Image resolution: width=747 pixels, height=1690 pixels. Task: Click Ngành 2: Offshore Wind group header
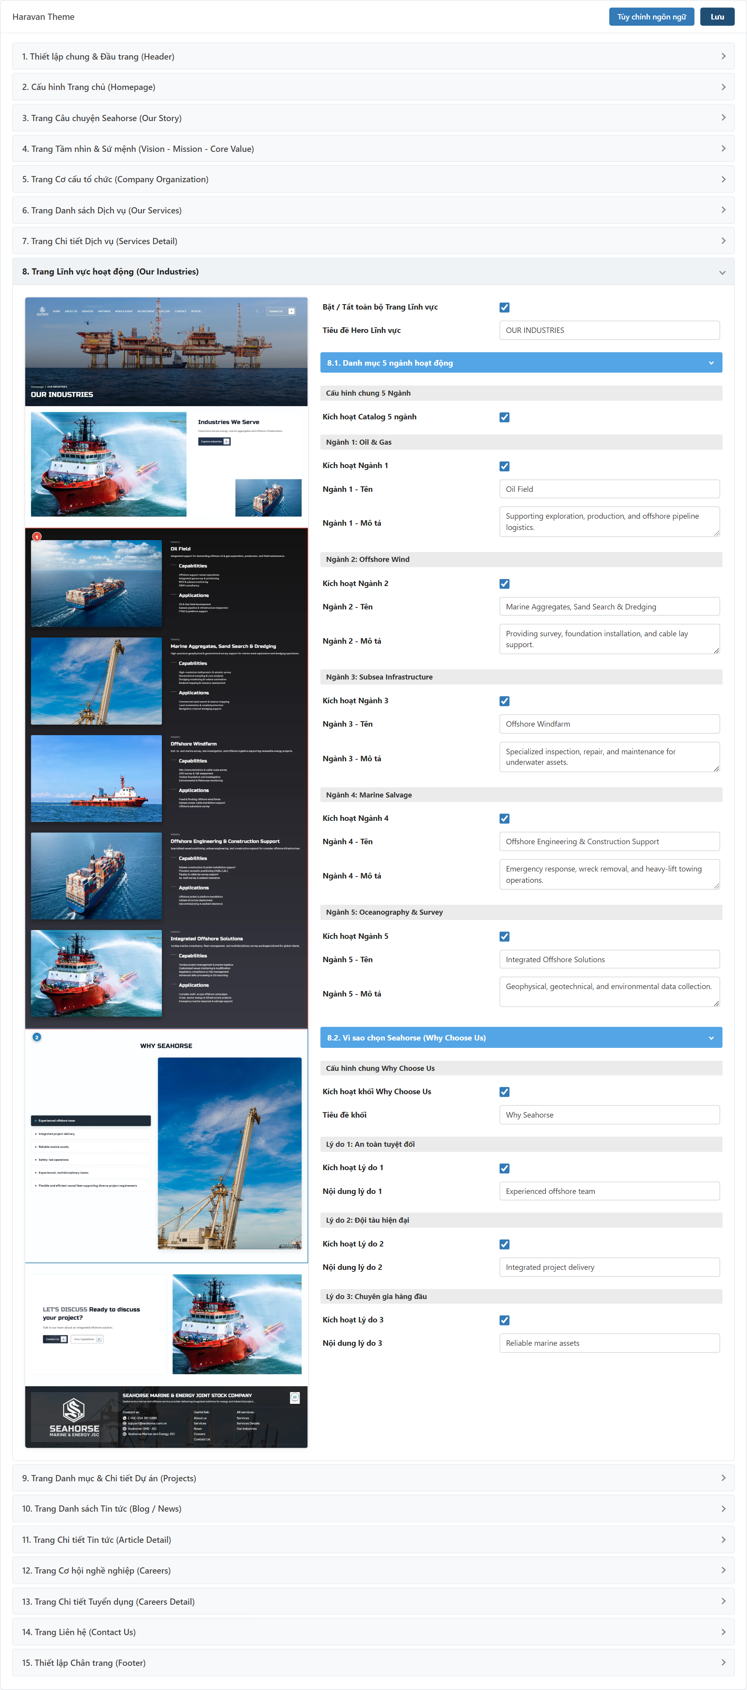[x=521, y=560]
